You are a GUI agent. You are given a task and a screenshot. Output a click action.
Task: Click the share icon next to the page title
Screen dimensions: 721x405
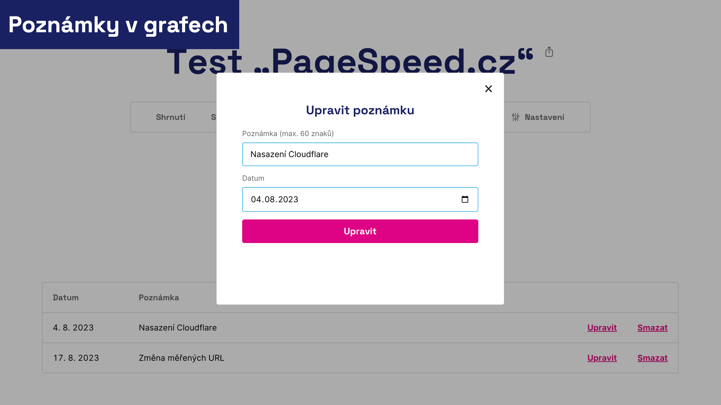(x=549, y=52)
